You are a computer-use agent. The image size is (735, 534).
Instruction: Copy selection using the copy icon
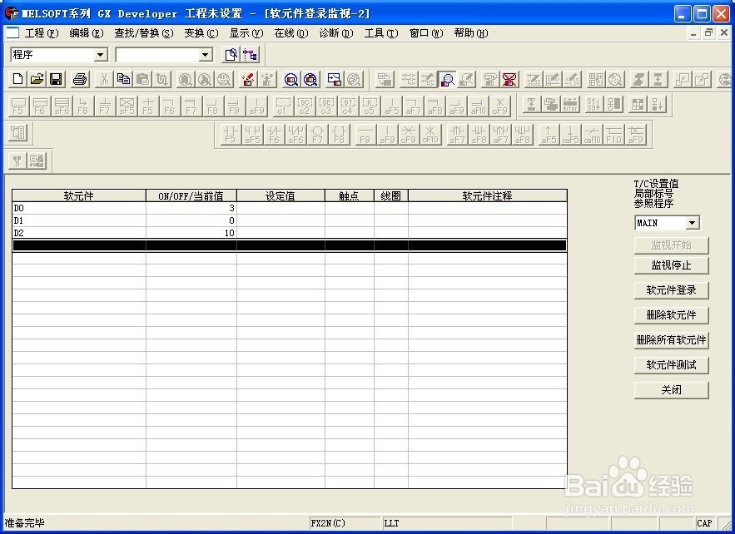coord(123,79)
